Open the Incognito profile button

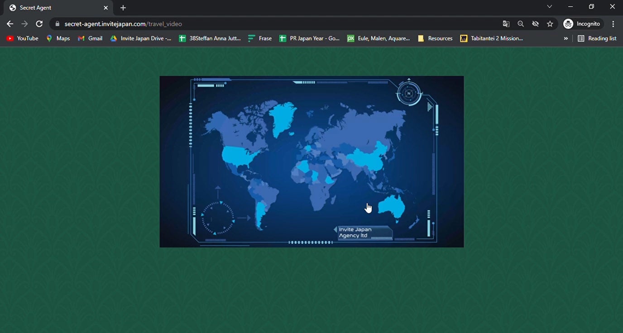583,24
